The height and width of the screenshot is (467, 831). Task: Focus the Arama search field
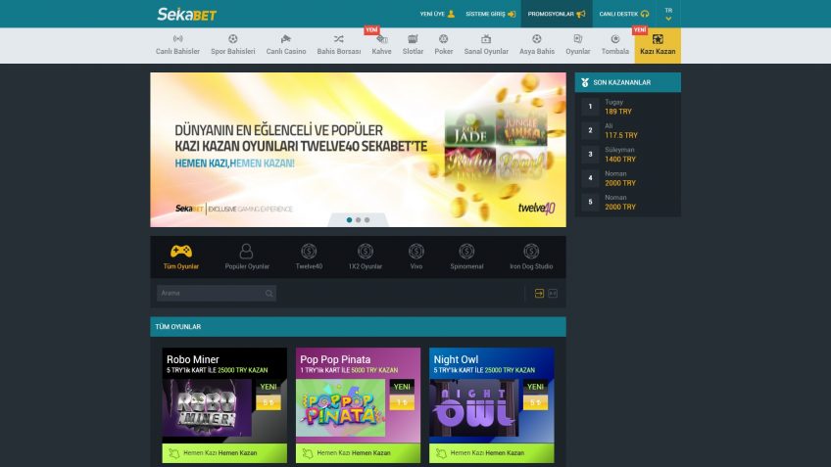[x=217, y=293]
